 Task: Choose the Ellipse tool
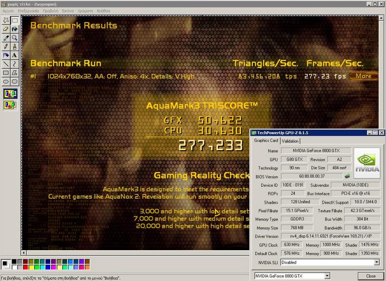pyautogui.click(x=6, y=81)
